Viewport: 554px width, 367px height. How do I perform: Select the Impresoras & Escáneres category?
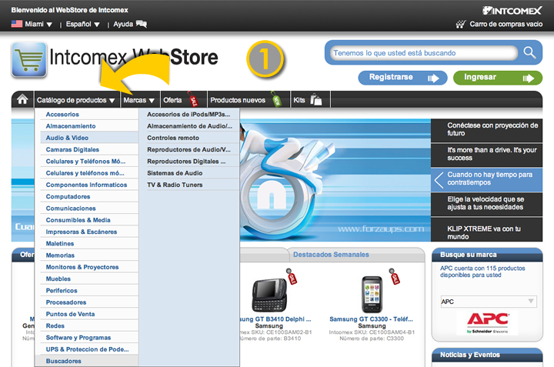point(89,232)
